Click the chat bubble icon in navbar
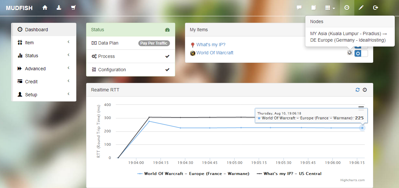Screen dimensions: 399x188 click(299, 8)
